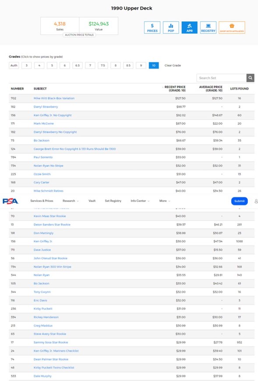Viewport: 258px width, 381px height.
Task: Select the APR auction prices button
Action: [x=189, y=28]
